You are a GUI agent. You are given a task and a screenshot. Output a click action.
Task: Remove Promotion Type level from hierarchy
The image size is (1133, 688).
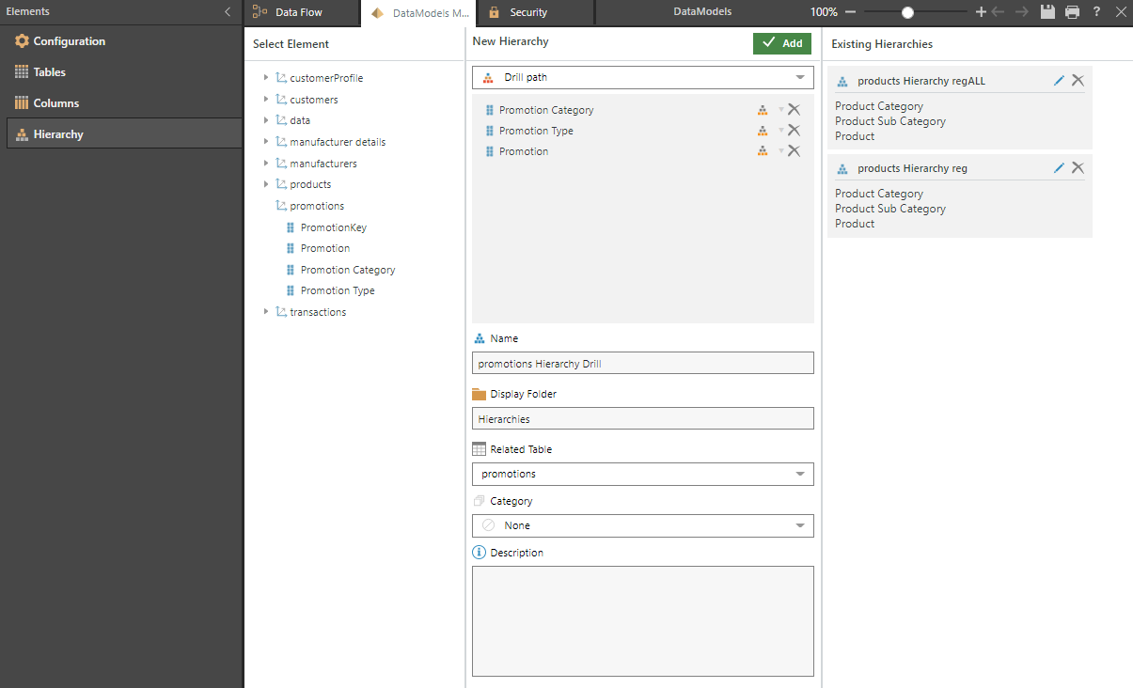(794, 131)
